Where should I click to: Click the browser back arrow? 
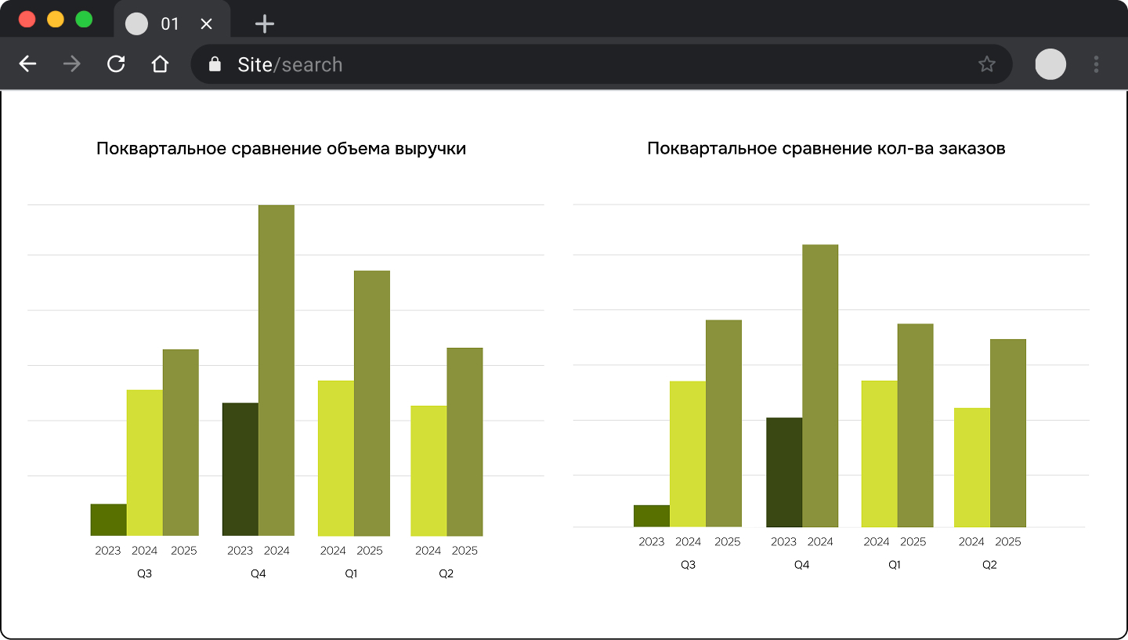click(28, 64)
